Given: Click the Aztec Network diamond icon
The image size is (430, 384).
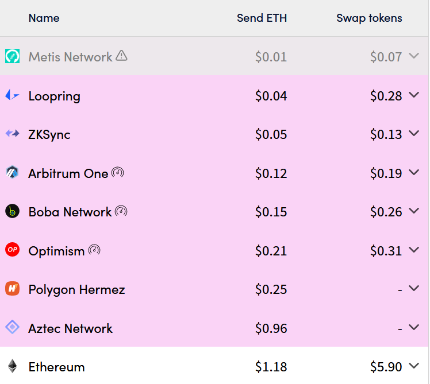Looking at the screenshot, I should [x=12, y=327].
